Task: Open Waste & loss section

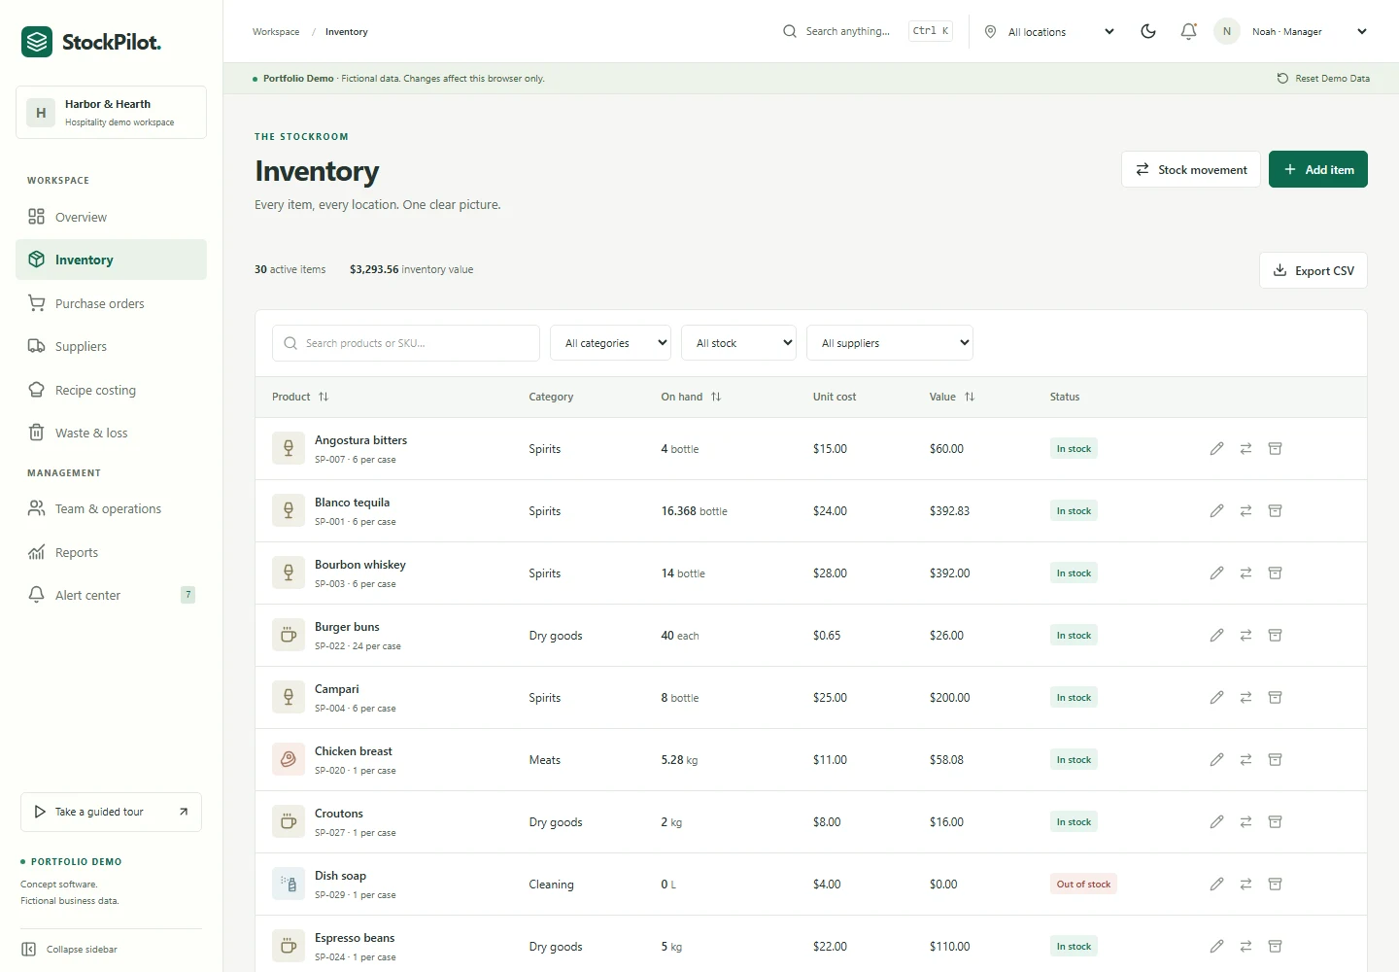Action: click(x=111, y=433)
